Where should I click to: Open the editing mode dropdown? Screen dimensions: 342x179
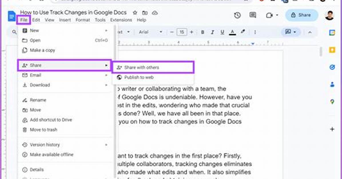pyautogui.click(x=291, y=32)
